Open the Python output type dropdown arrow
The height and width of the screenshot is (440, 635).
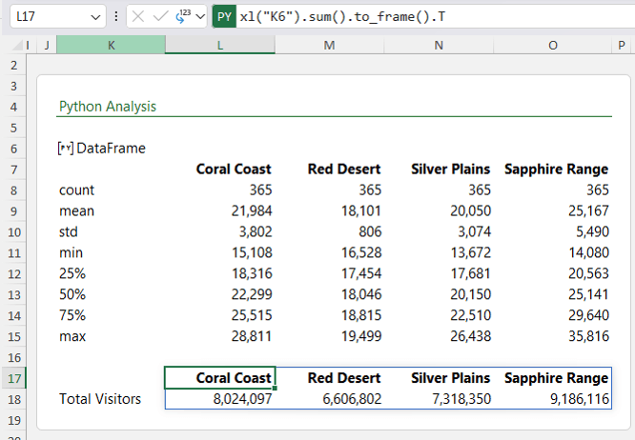[200, 17]
